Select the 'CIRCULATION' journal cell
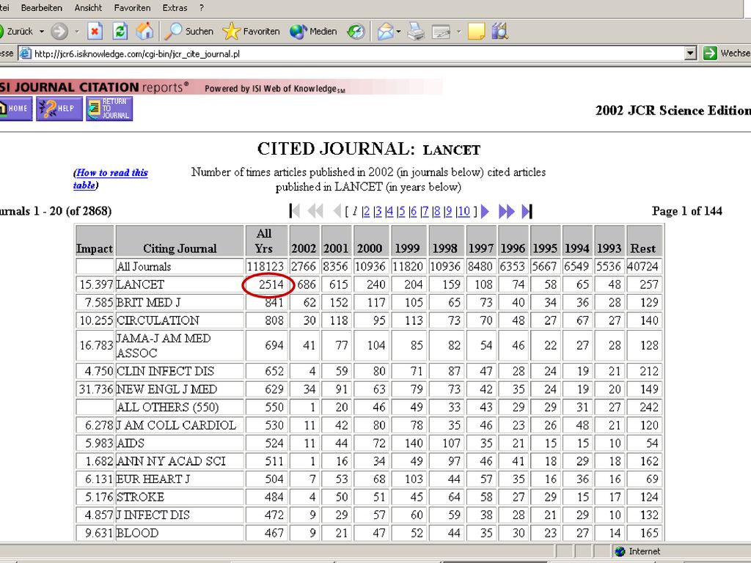Image resolution: width=751 pixels, height=563 pixels. pyautogui.click(x=180, y=320)
